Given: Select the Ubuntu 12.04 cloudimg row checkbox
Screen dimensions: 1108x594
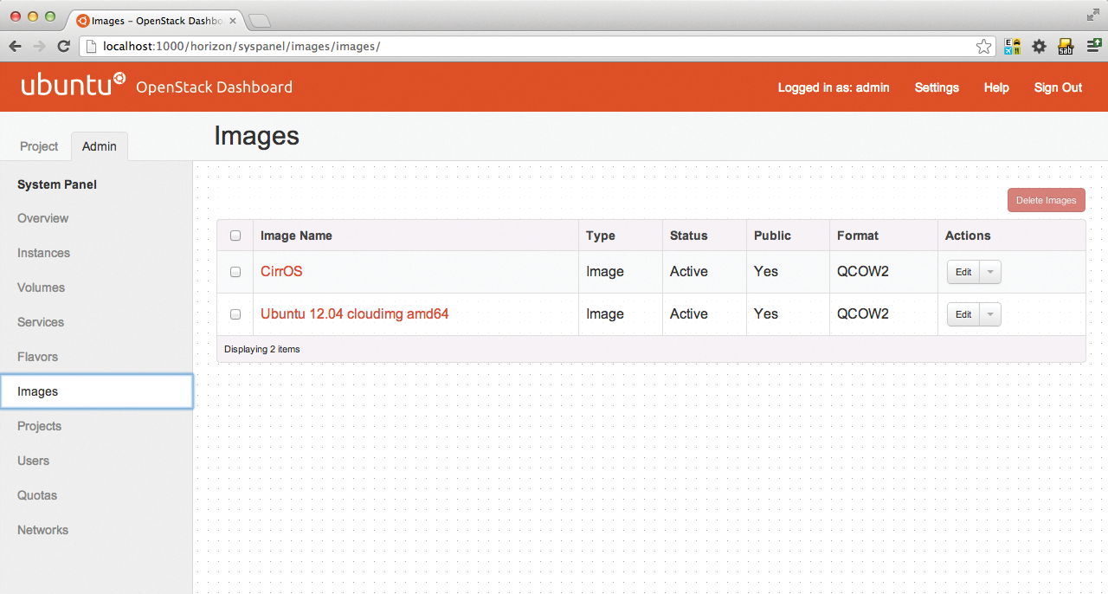Looking at the screenshot, I should [x=235, y=314].
